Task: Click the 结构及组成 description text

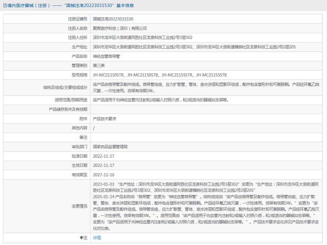Action: click(206, 88)
